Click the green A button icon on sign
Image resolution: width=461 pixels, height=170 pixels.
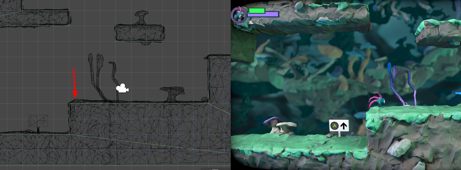pos(334,126)
